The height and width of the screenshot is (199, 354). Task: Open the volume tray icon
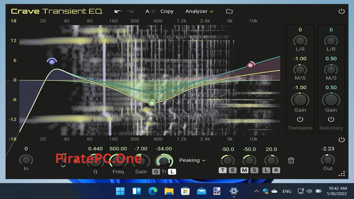pos(309,191)
